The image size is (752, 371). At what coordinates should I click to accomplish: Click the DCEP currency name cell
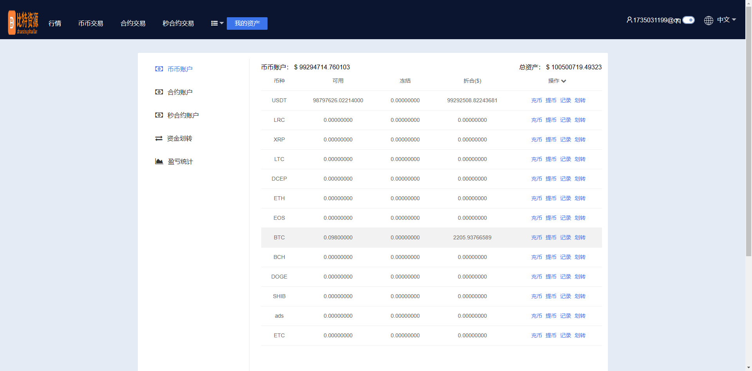[279, 179]
